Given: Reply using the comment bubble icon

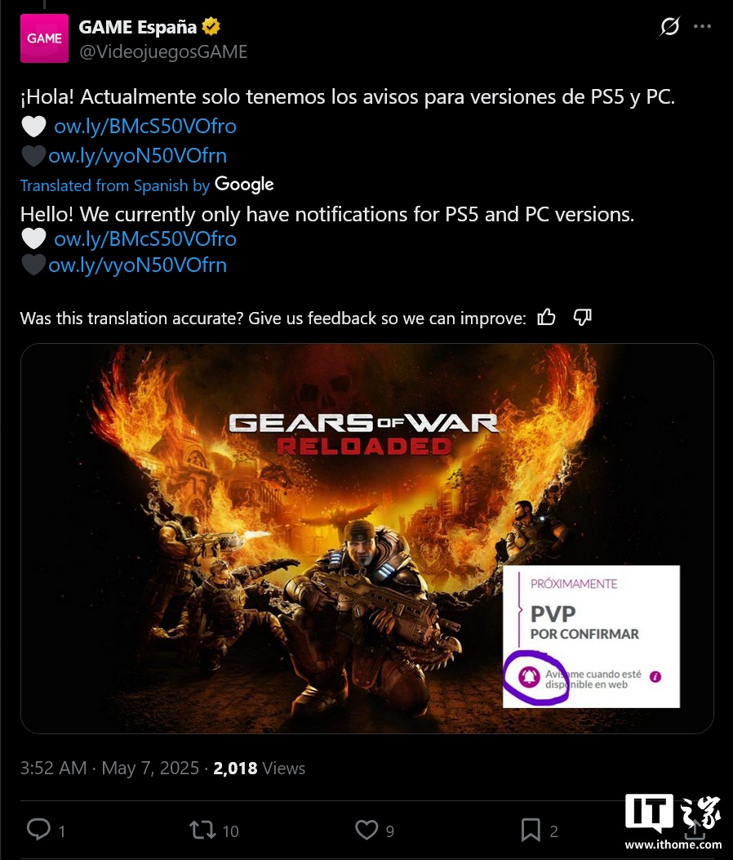Looking at the screenshot, I should pos(38,829).
